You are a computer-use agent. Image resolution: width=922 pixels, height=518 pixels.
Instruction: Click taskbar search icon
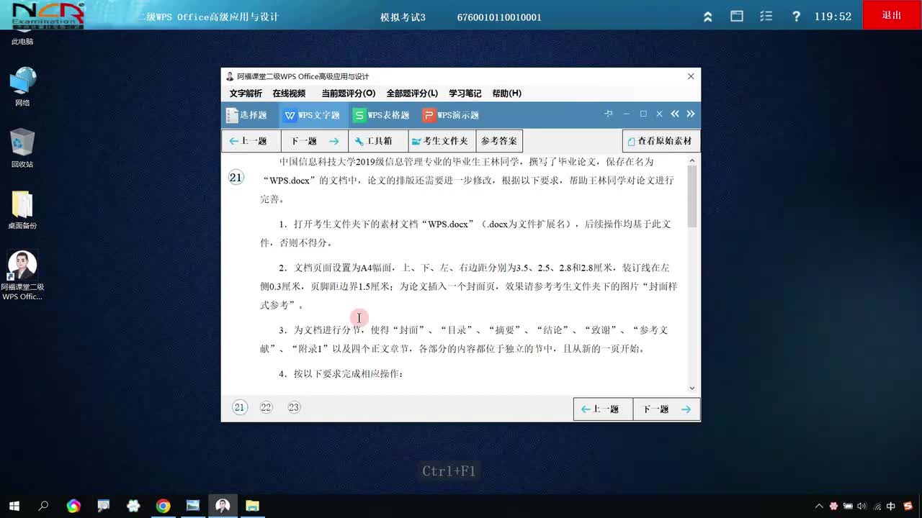43,506
